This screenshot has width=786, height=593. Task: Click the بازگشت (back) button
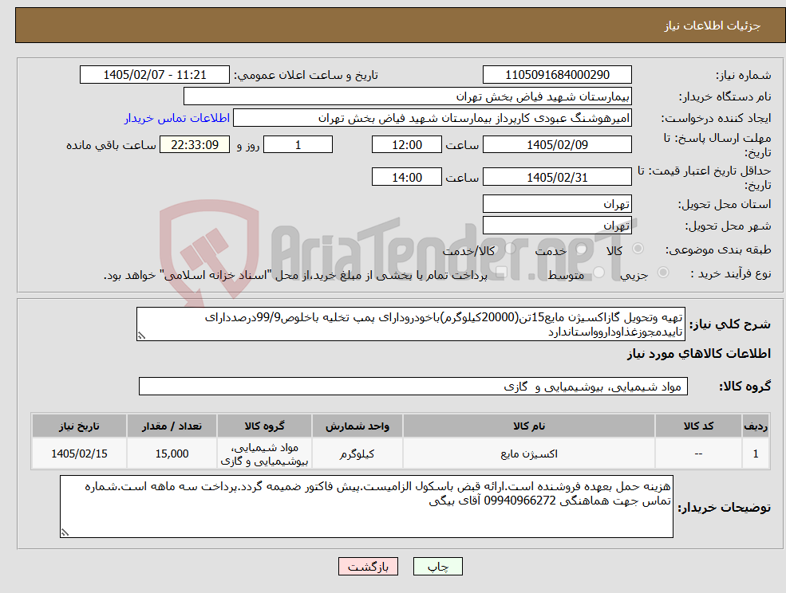coord(368,567)
